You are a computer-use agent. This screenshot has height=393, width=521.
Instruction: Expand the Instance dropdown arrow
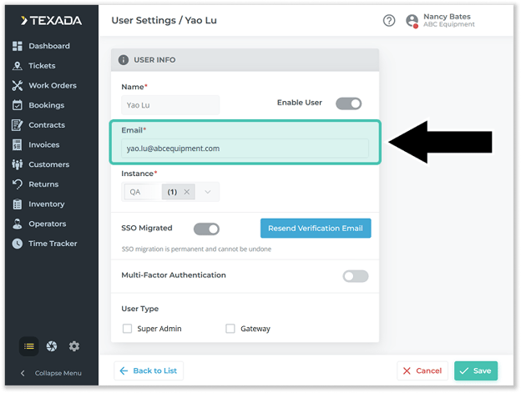208,192
